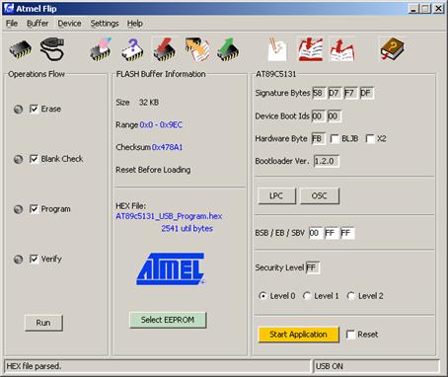Check the Reset checkbox
This screenshot has width=448, height=377.
(350, 335)
